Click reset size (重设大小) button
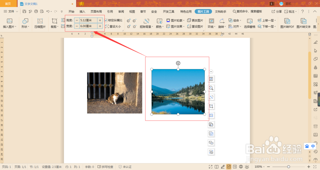320x170 pixels. tap(113, 26)
